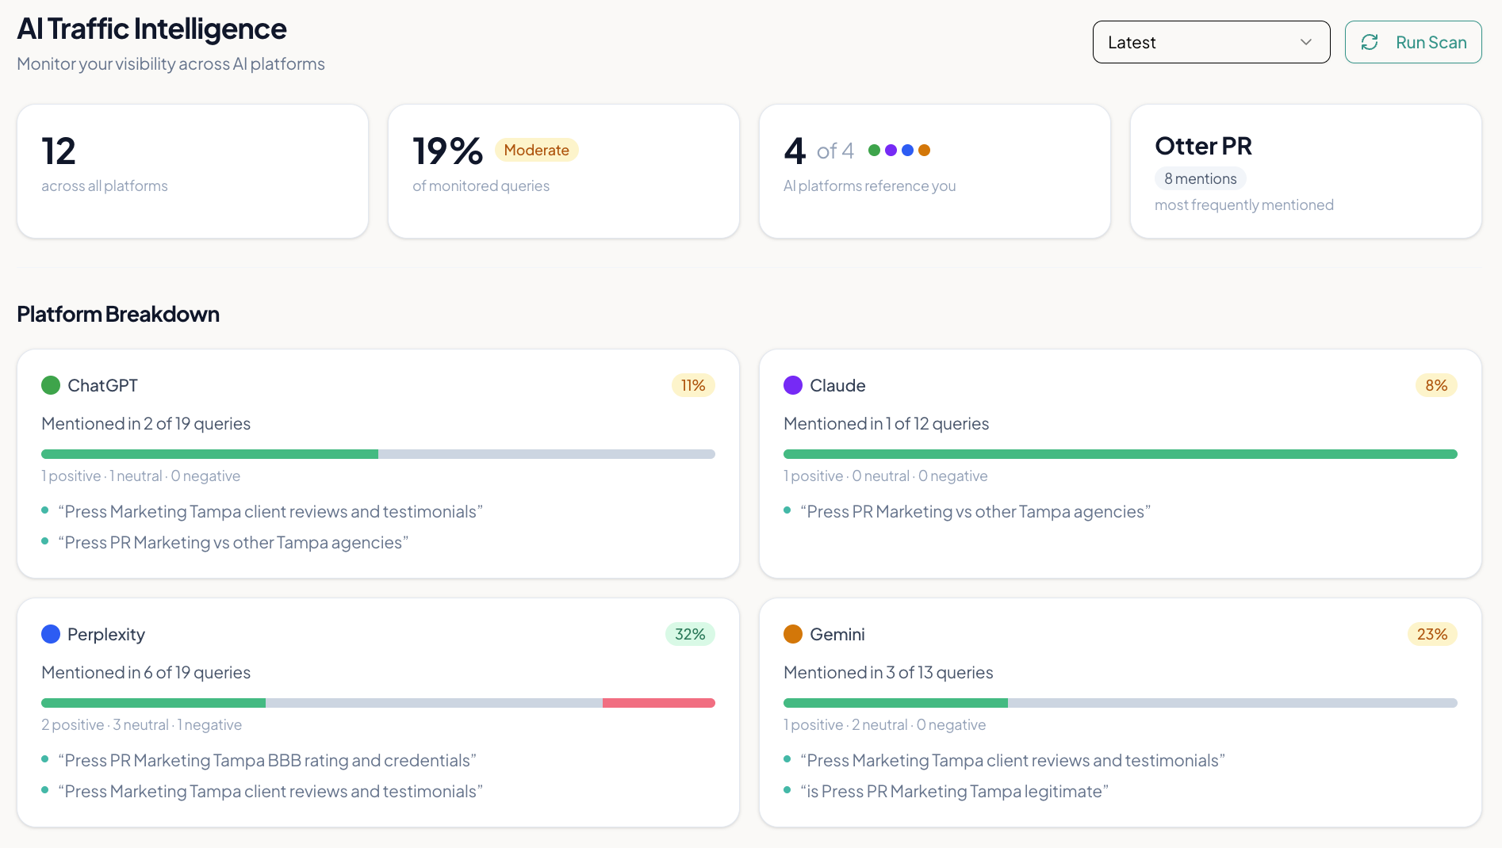The image size is (1502, 848).
Task: Click the ChatGPT sentiment progress bar
Action: point(377,454)
